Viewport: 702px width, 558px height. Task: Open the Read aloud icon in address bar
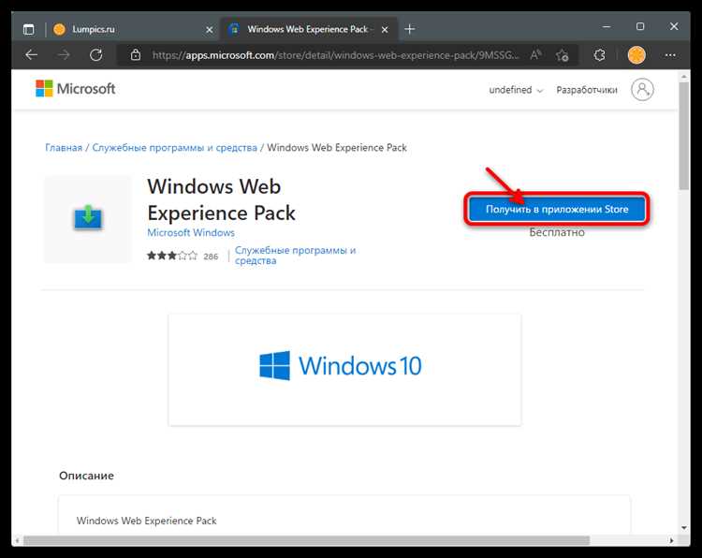[535, 55]
